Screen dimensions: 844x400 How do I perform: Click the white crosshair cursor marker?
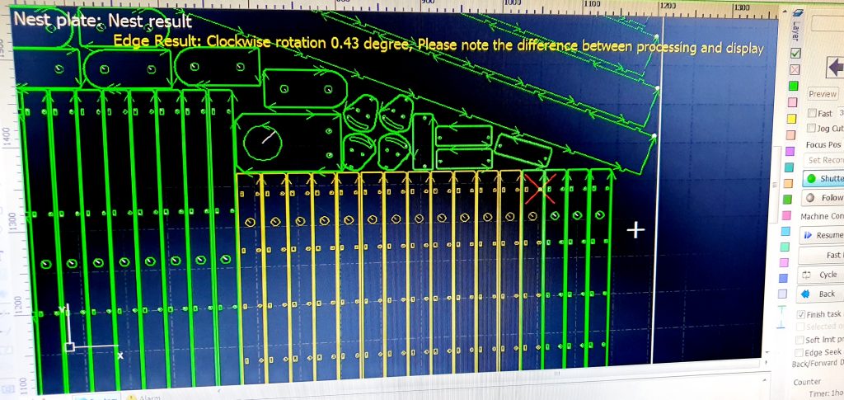(635, 229)
